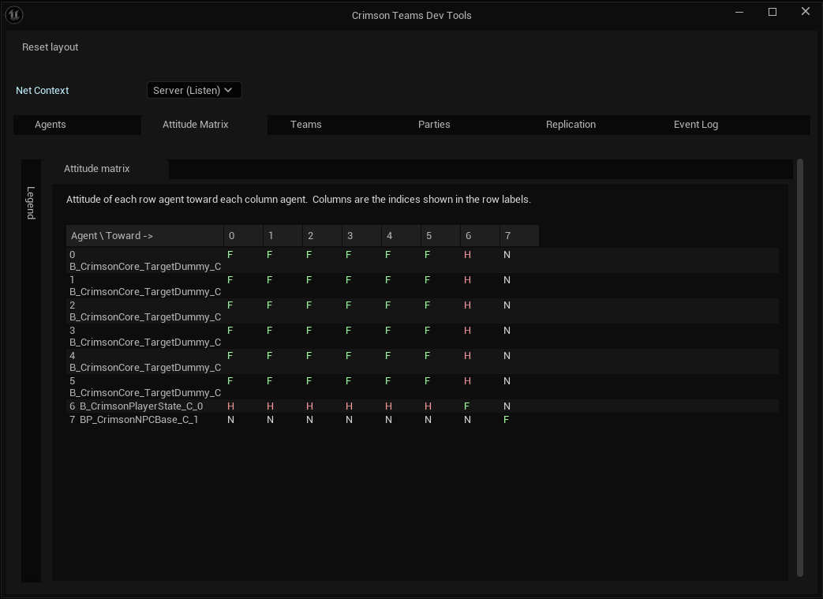Minimize the Crimson Teams Dev Tools window

(739, 12)
